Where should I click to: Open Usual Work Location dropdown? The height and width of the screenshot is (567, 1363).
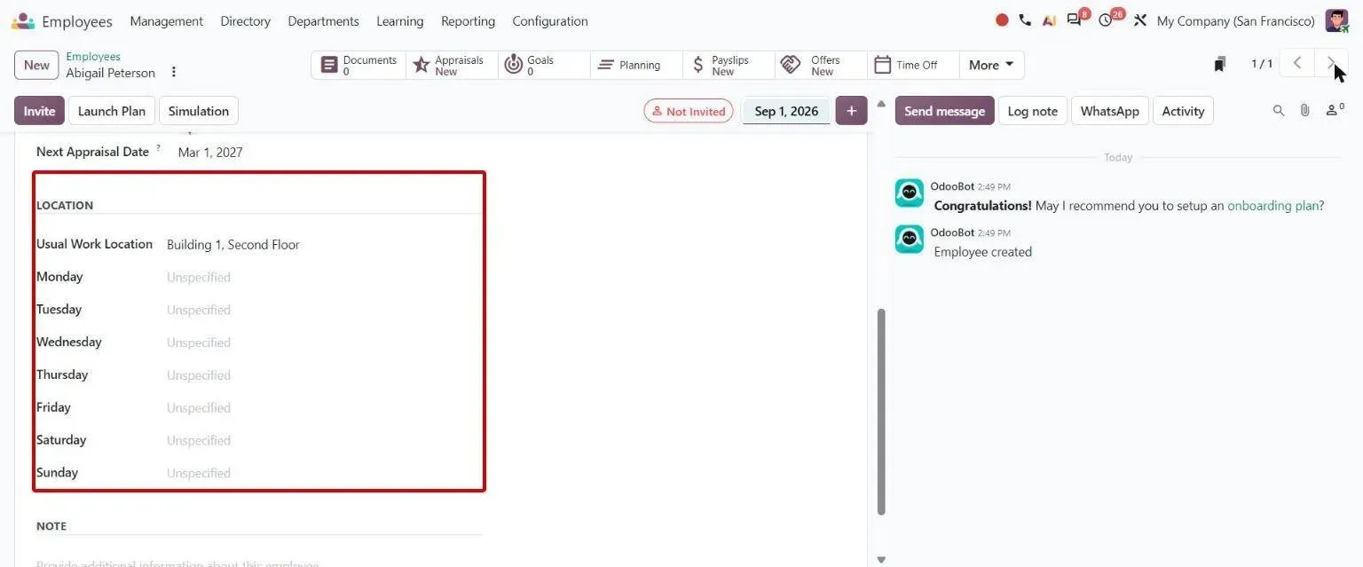coord(323,245)
